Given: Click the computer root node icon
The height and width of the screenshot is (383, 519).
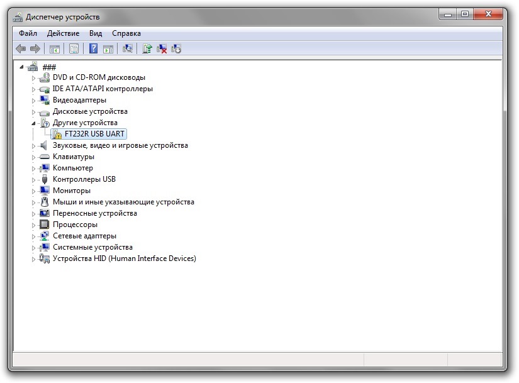Looking at the screenshot, I should 33,67.
